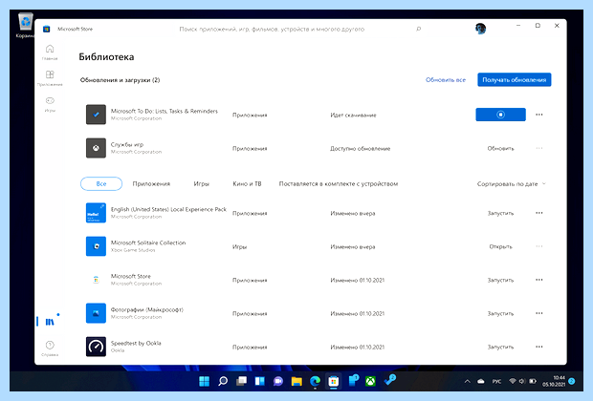
Task: Click the Обновить все link
Action: [x=446, y=79]
